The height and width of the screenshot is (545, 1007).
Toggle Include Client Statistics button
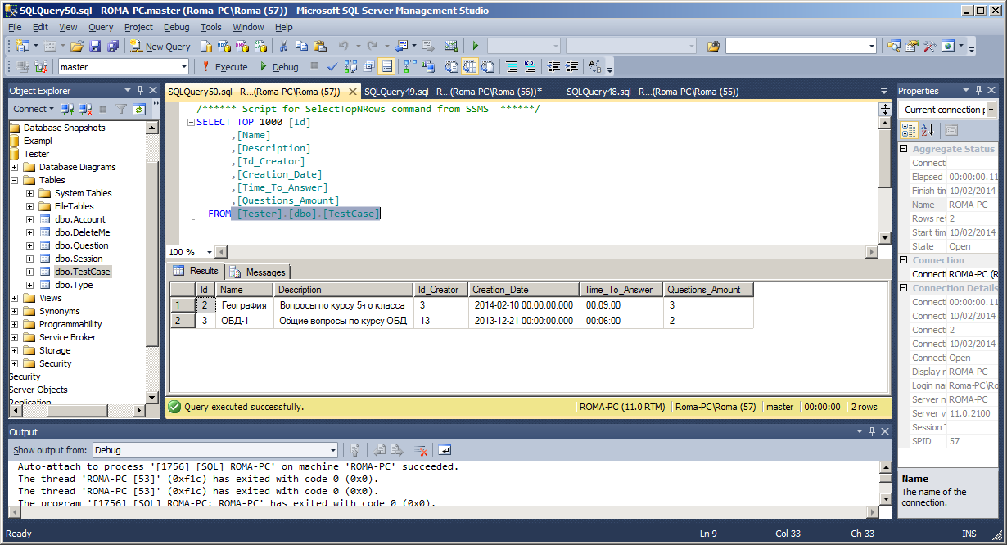click(x=427, y=67)
